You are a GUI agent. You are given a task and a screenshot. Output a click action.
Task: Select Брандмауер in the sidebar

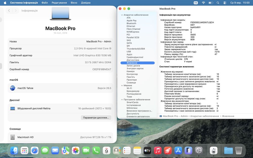(133, 91)
